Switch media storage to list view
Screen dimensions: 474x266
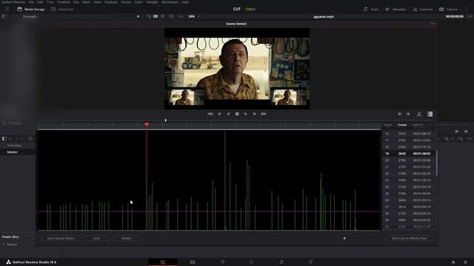(163, 16)
